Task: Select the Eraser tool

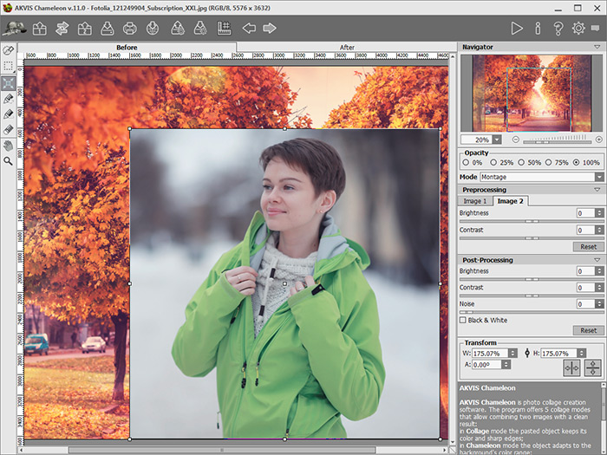Action: (8, 130)
